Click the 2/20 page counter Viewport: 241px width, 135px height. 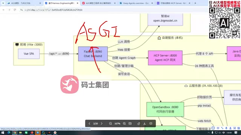(95, 123)
